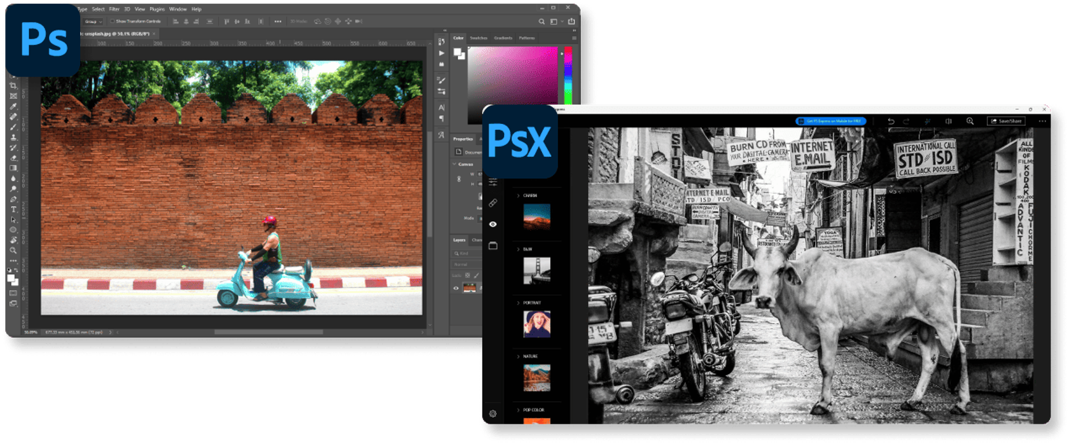This screenshot has width=1069, height=444.
Task: Select the Type tool
Action: [x=13, y=209]
